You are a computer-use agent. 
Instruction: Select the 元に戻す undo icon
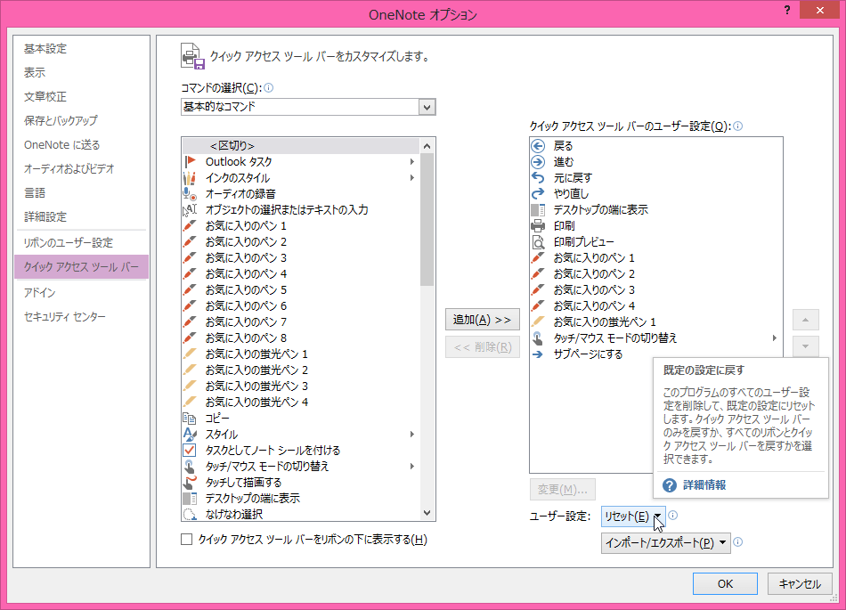click(x=538, y=177)
